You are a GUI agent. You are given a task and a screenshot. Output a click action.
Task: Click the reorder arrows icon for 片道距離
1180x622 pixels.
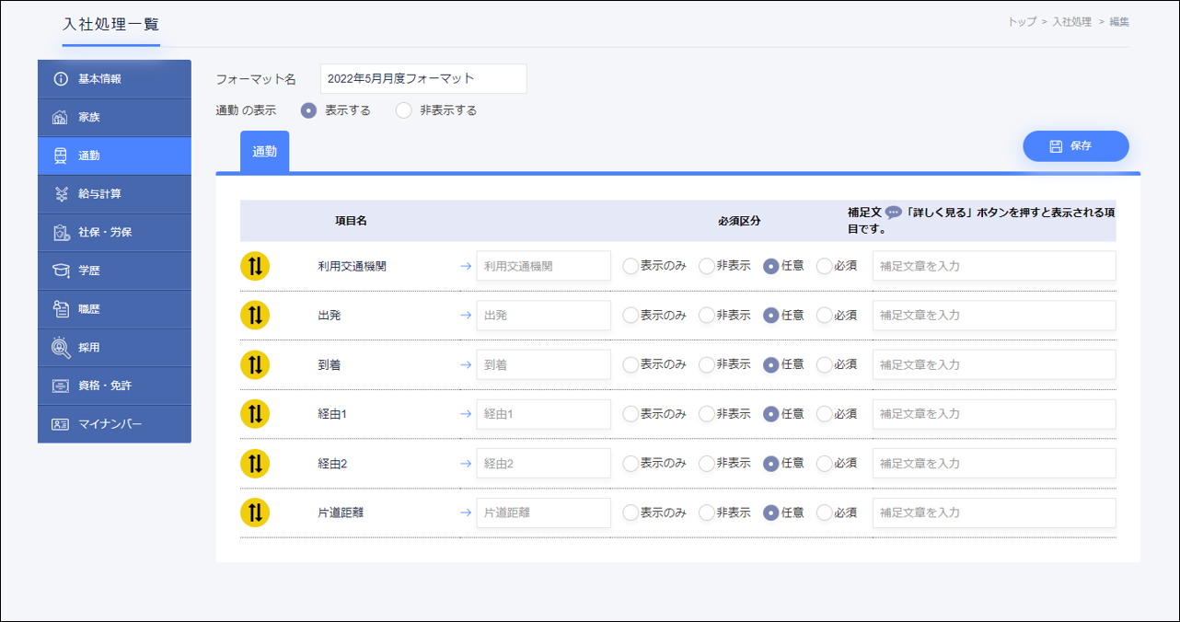255,513
